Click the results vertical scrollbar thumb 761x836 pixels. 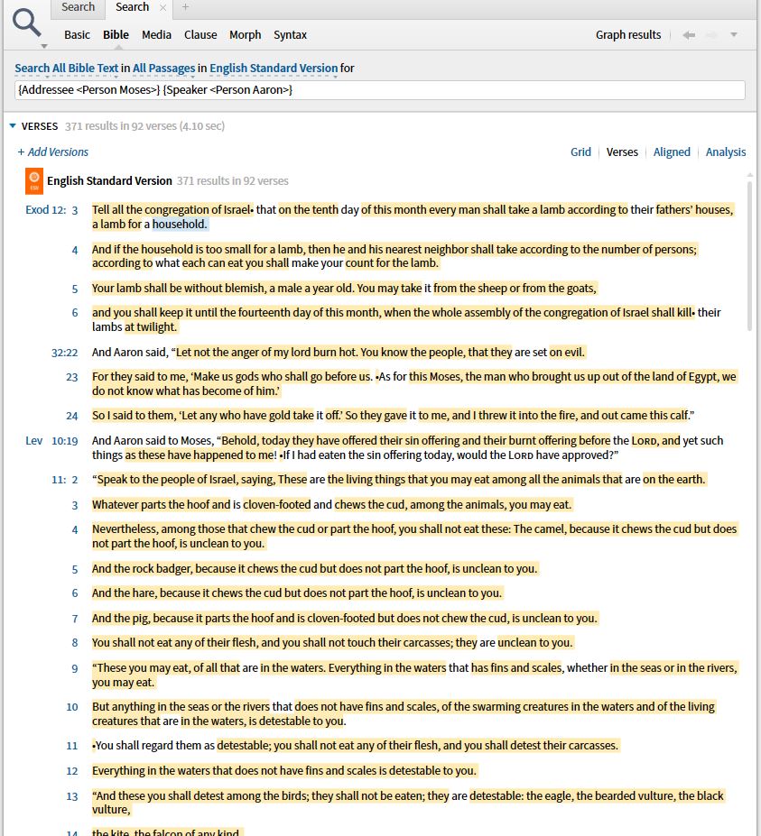tap(750, 256)
